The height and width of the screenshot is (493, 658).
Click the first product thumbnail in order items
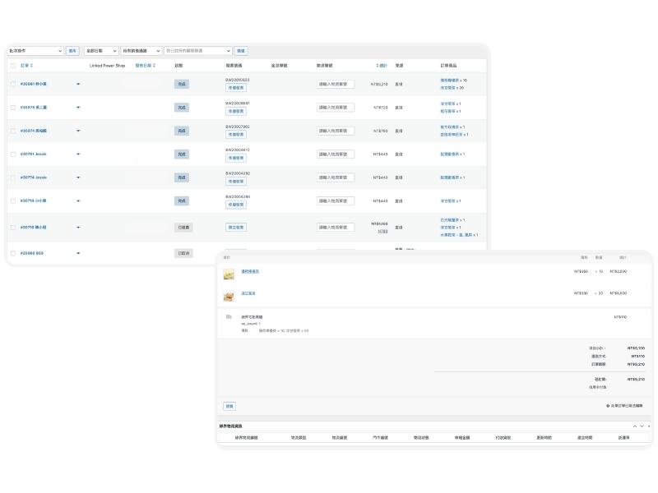coord(229,274)
